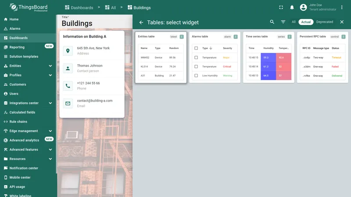Choose the Entities table widget
Screen dimensions: 351x197
coord(161,57)
